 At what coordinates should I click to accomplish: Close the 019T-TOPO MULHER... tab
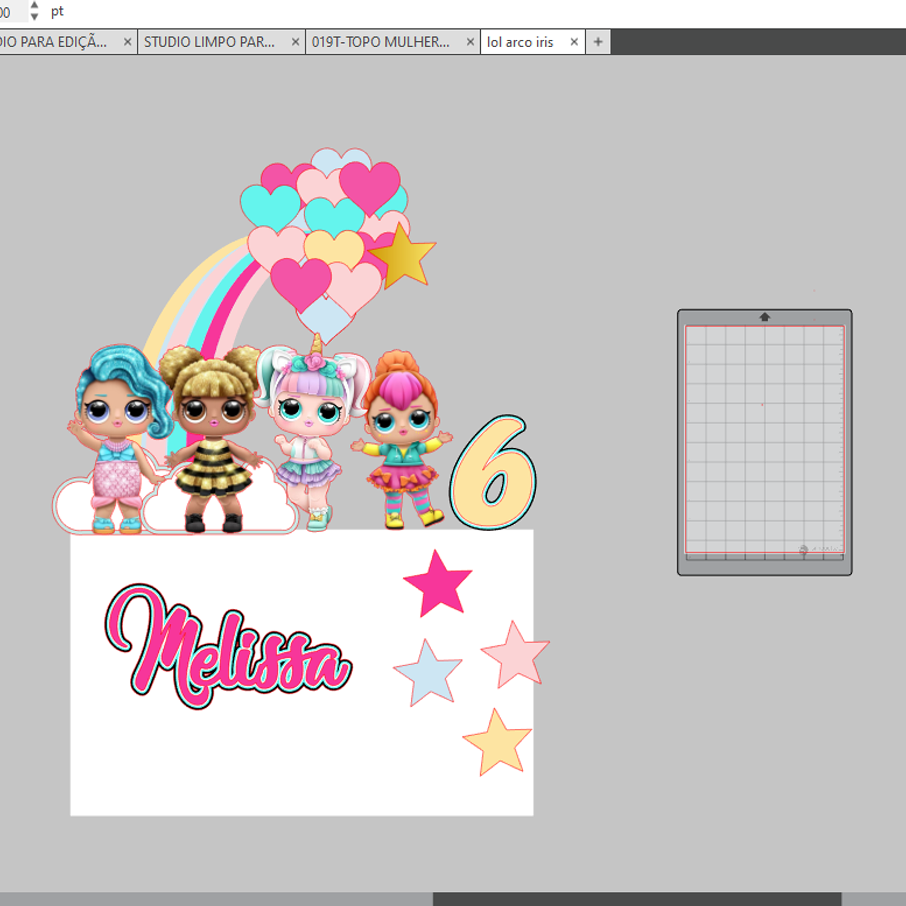point(470,42)
